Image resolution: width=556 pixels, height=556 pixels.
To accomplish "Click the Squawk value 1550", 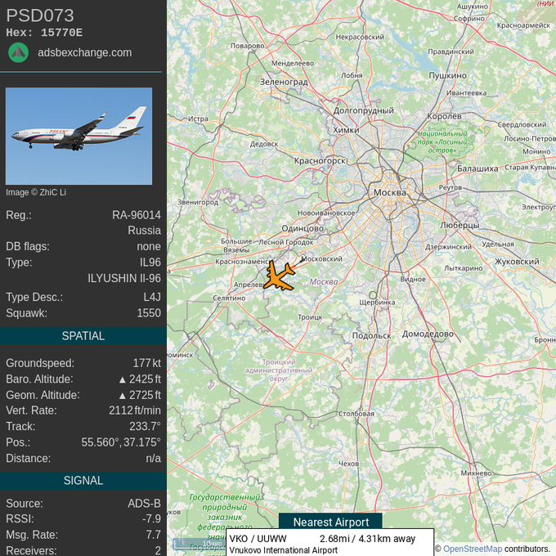I will pyautogui.click(x=149, y=313).
